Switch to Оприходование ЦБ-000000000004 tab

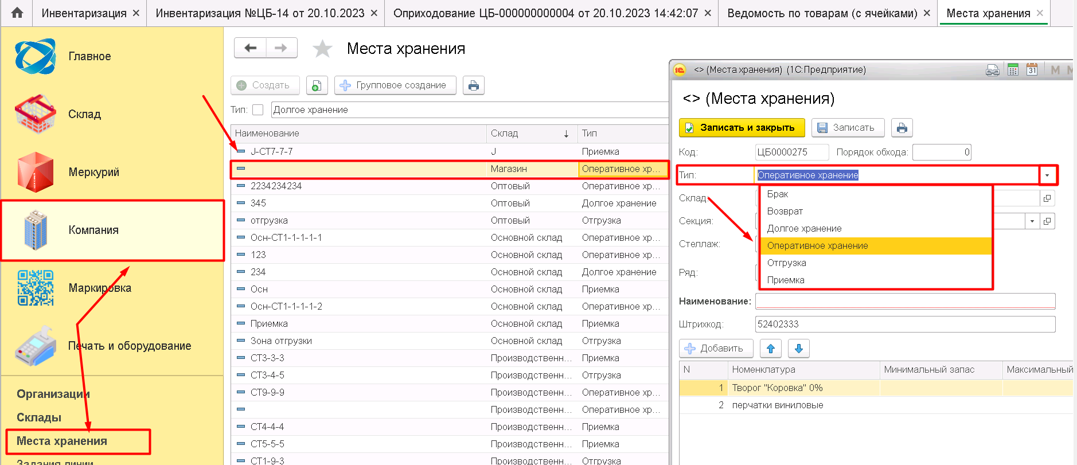pos(545,13)
